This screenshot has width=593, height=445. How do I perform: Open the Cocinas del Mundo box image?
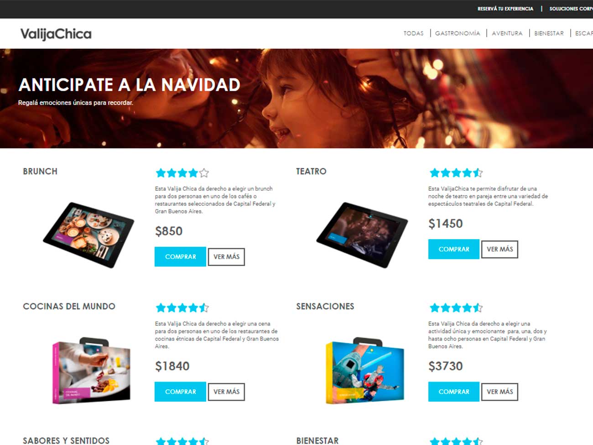91,371
